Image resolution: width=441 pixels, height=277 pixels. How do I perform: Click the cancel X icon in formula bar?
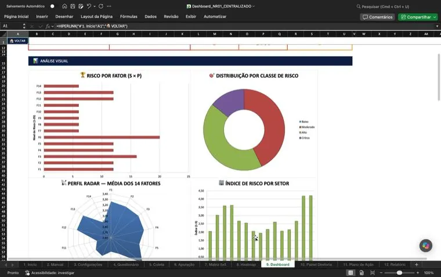32,26
